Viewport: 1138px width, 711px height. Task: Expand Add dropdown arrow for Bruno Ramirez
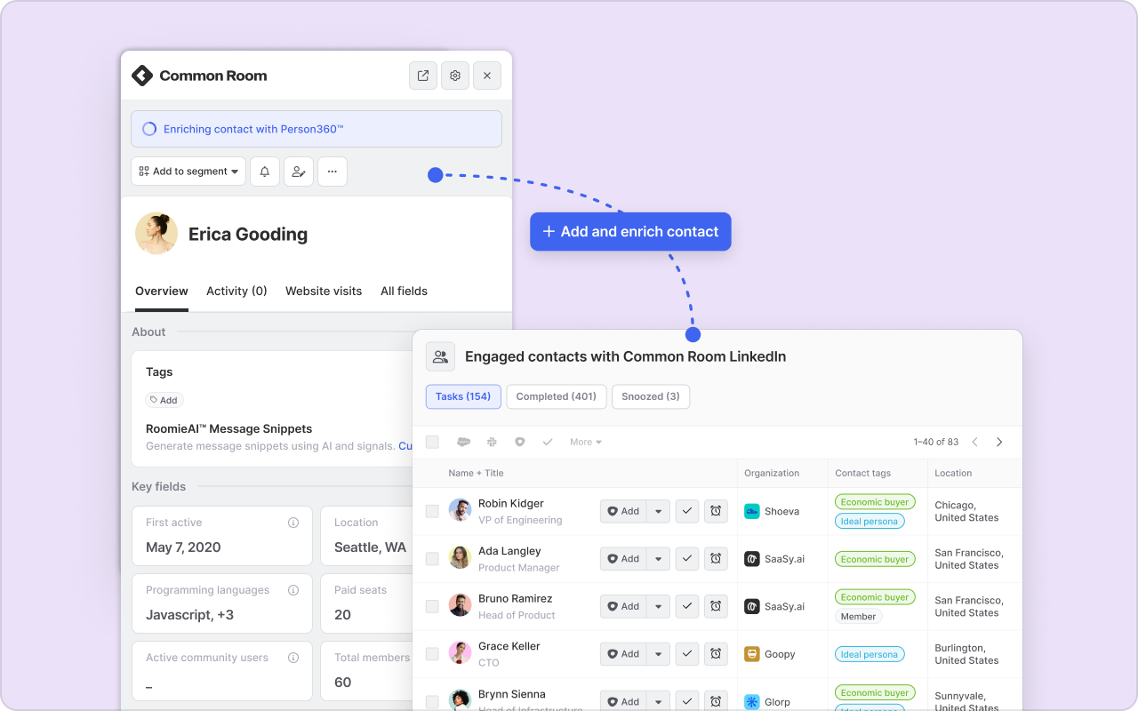pyautogui.click(x=658, y=606)
